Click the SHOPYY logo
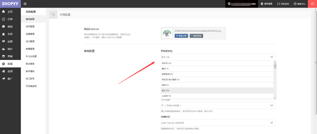Image resolution: width=317 pixels, height=134 pixels. coord(10,4)
